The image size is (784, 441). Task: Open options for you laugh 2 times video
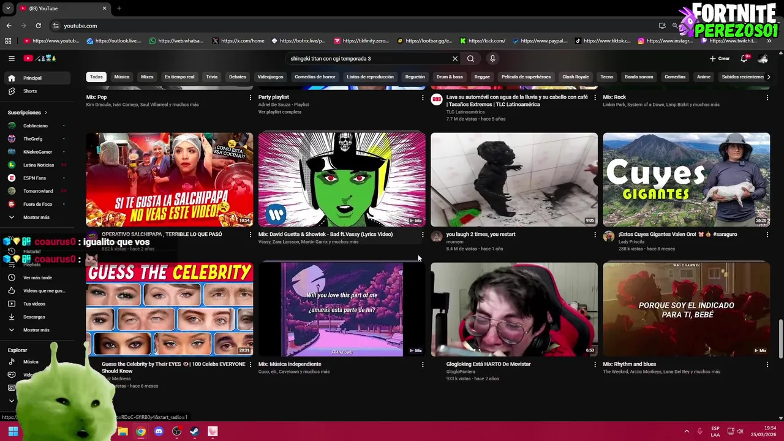[595, 235]
